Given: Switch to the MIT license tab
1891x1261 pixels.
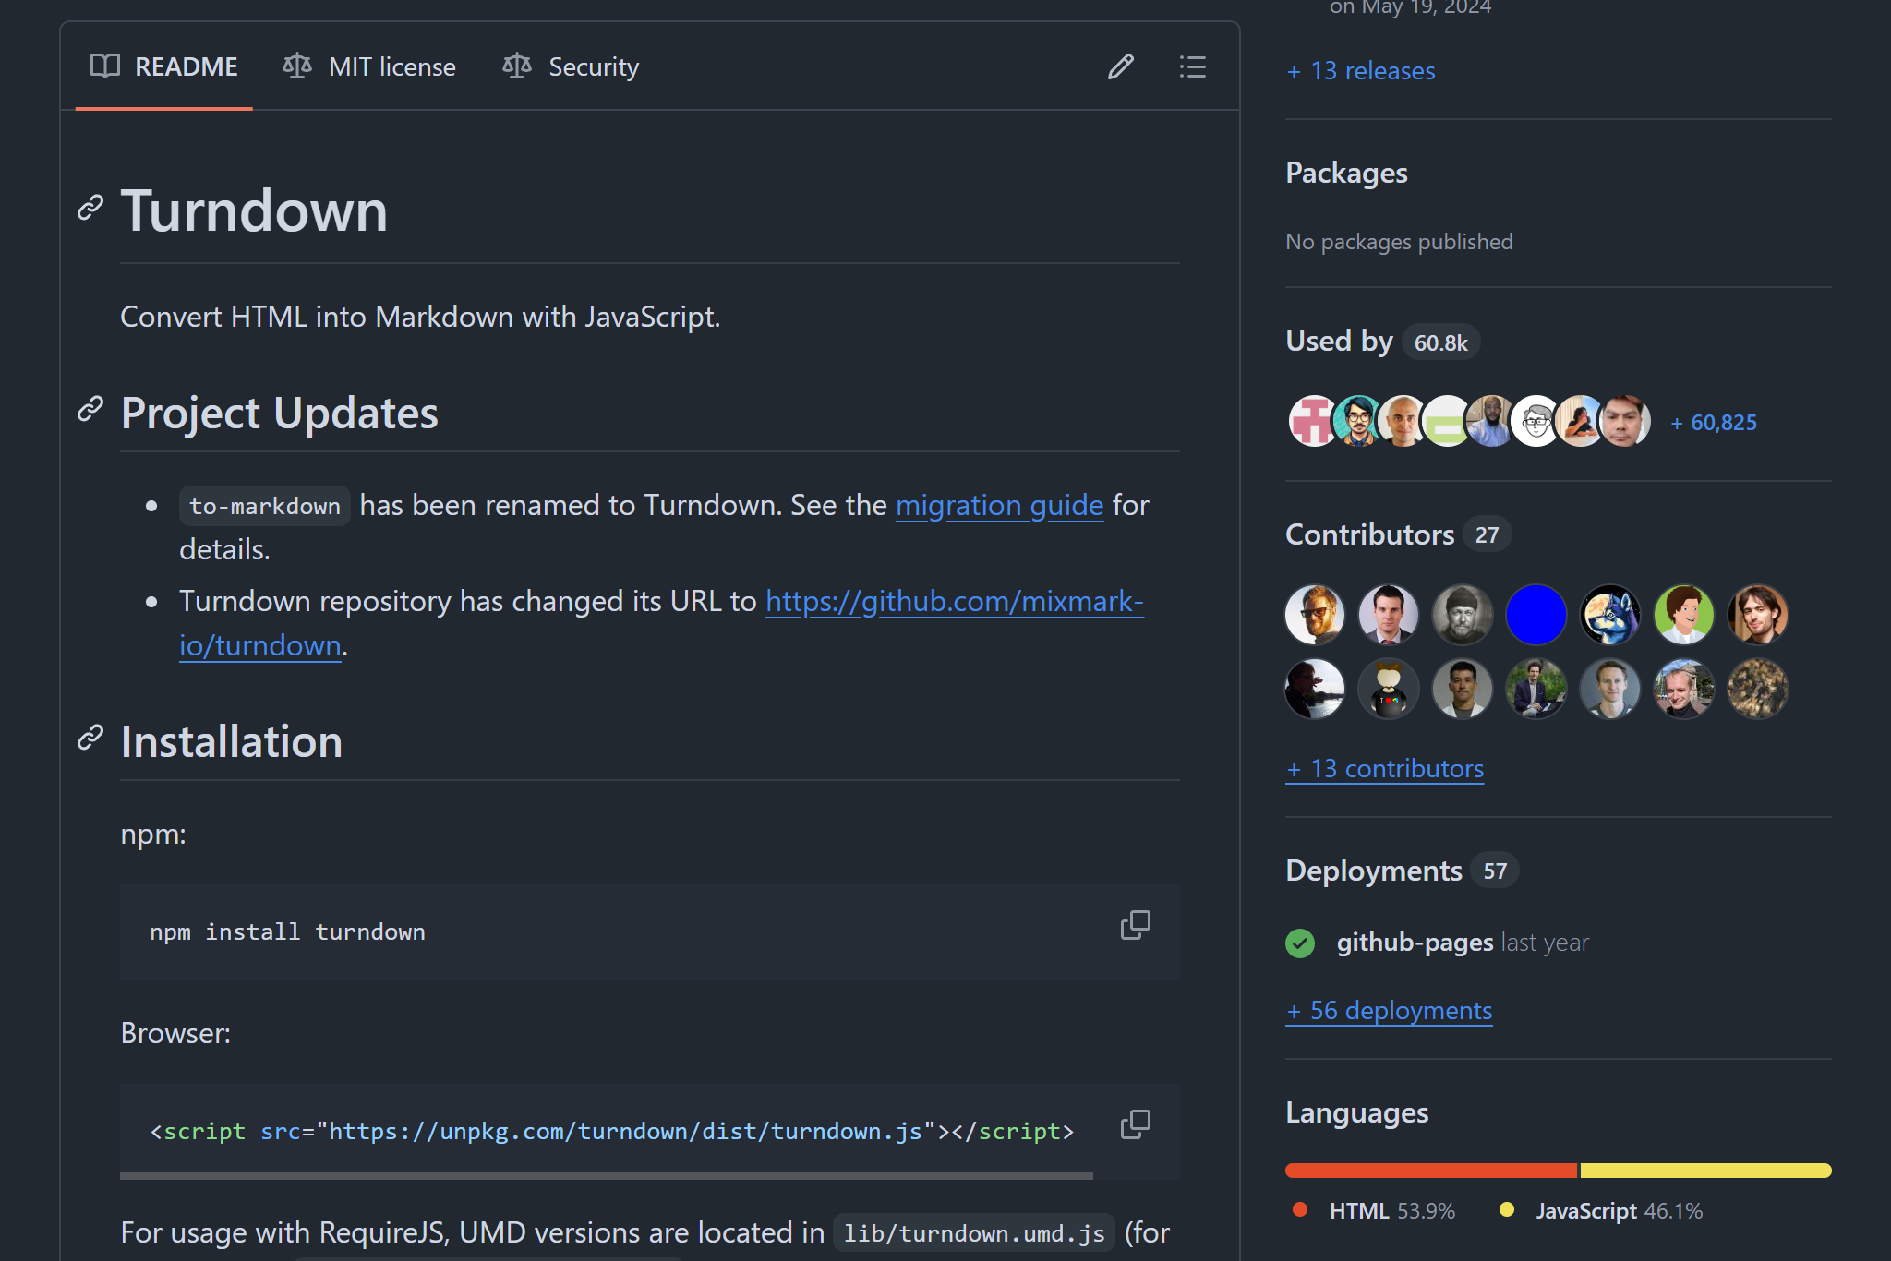Looking at the screenshot, I should [369, 66].
